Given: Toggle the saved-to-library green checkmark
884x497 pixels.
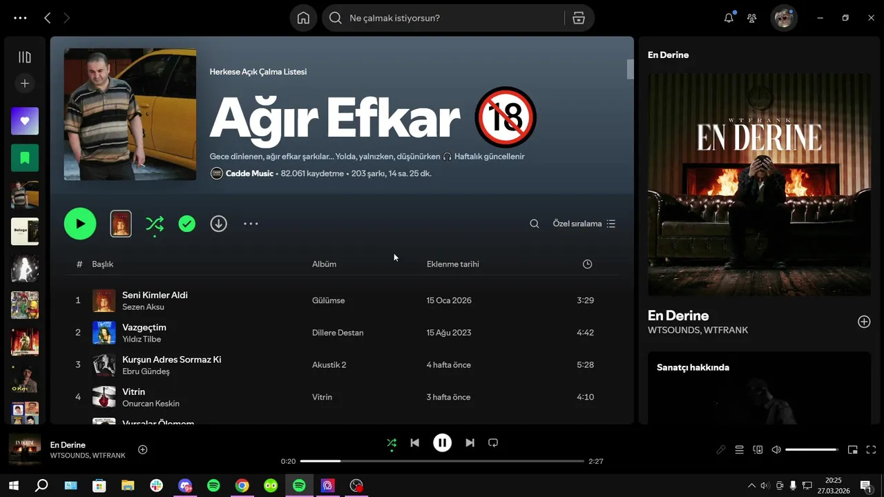Looking at the screenshot, I should 187,224.
